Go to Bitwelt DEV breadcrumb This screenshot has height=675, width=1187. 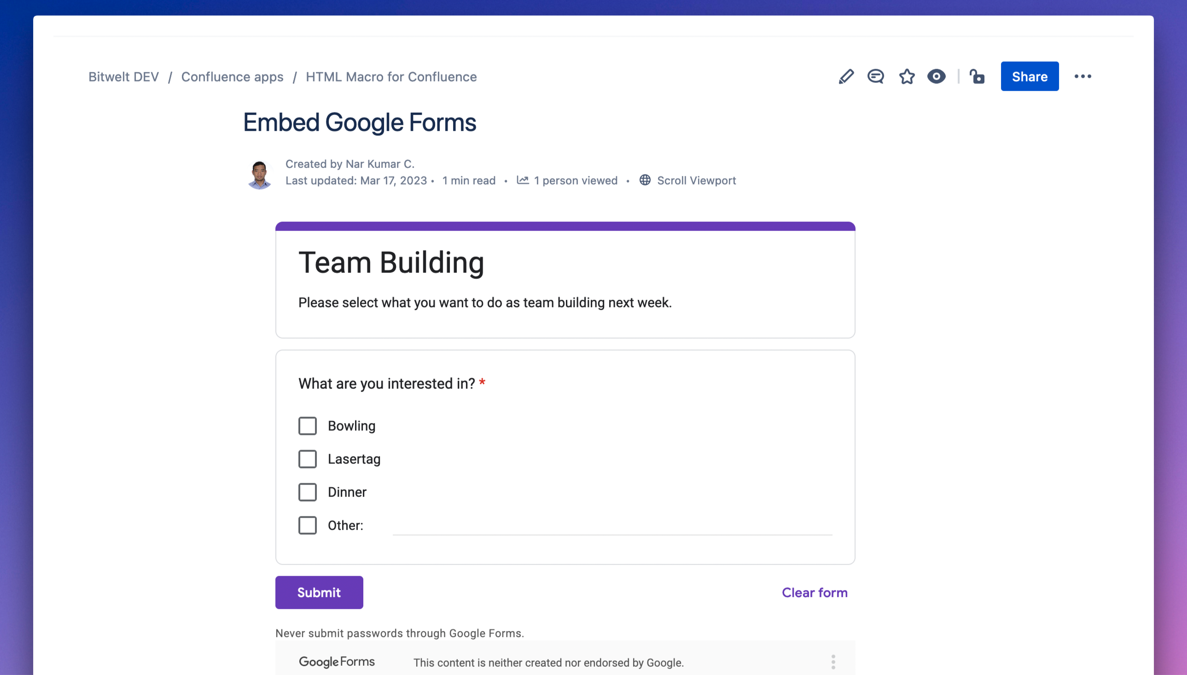tap(123, 77)
